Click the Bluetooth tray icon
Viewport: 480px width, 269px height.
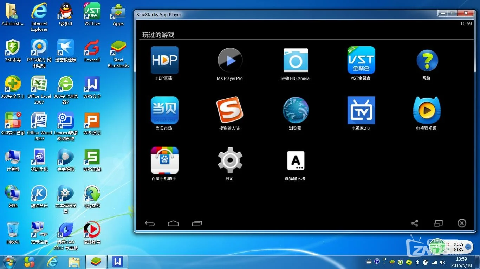tap(418, 262)
